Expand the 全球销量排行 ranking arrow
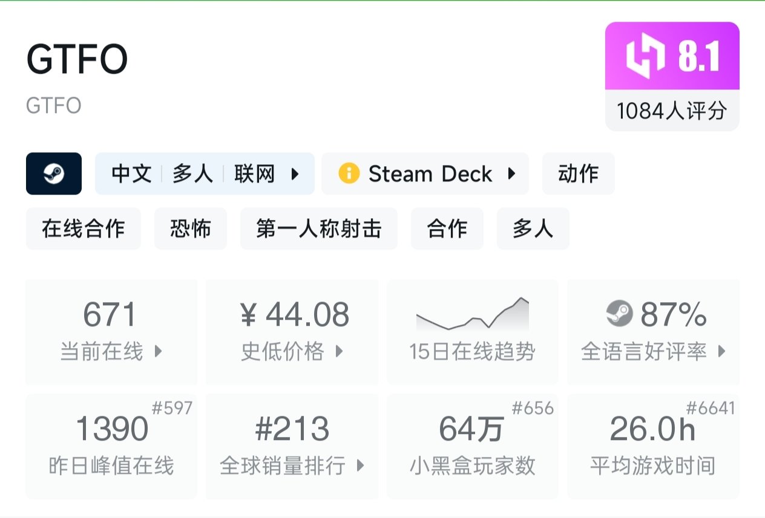This screenshot has width=765, height=518. (x=361, y=465)
